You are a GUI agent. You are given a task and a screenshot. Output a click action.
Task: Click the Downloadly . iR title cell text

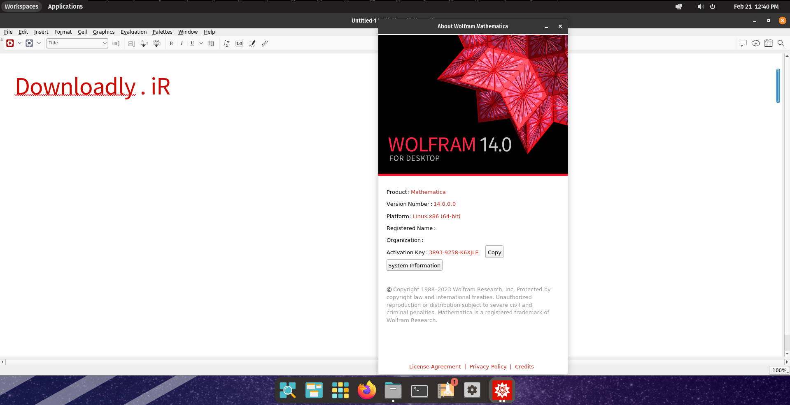point(93,86)
